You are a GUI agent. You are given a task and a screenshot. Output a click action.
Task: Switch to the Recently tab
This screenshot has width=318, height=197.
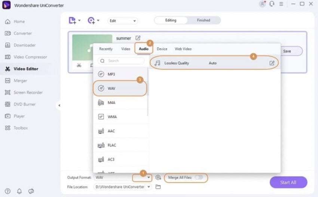[x=106, y=49]
